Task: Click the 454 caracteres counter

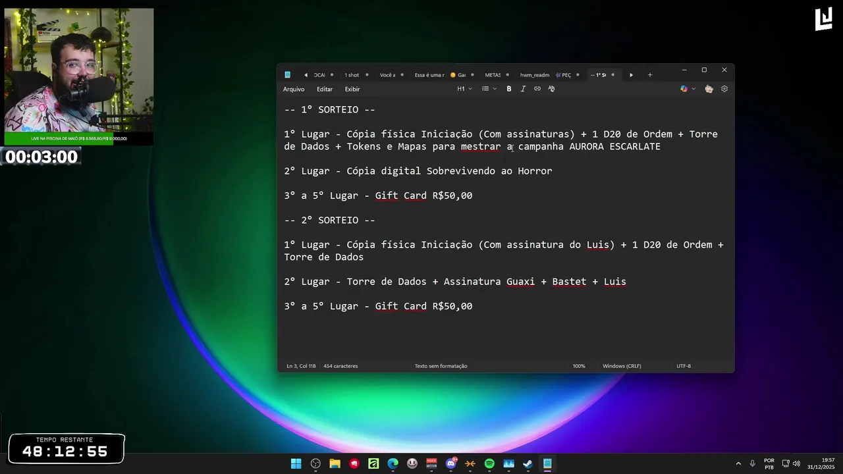Action: (340, 366)
